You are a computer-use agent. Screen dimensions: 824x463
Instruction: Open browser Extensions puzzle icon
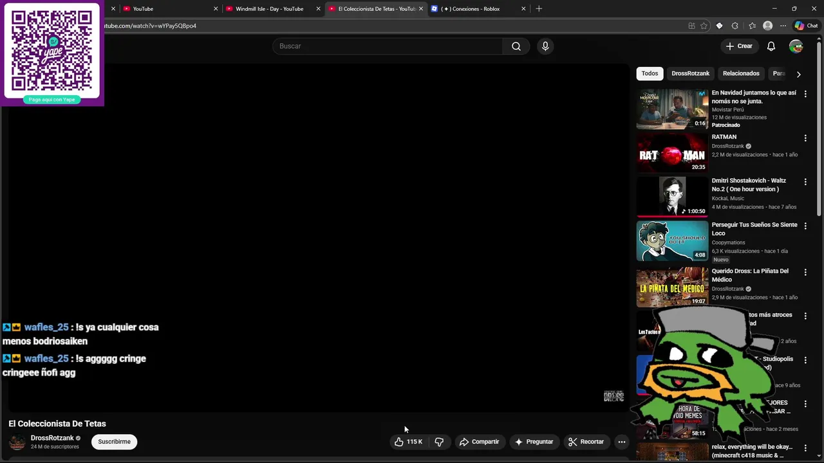735,26
